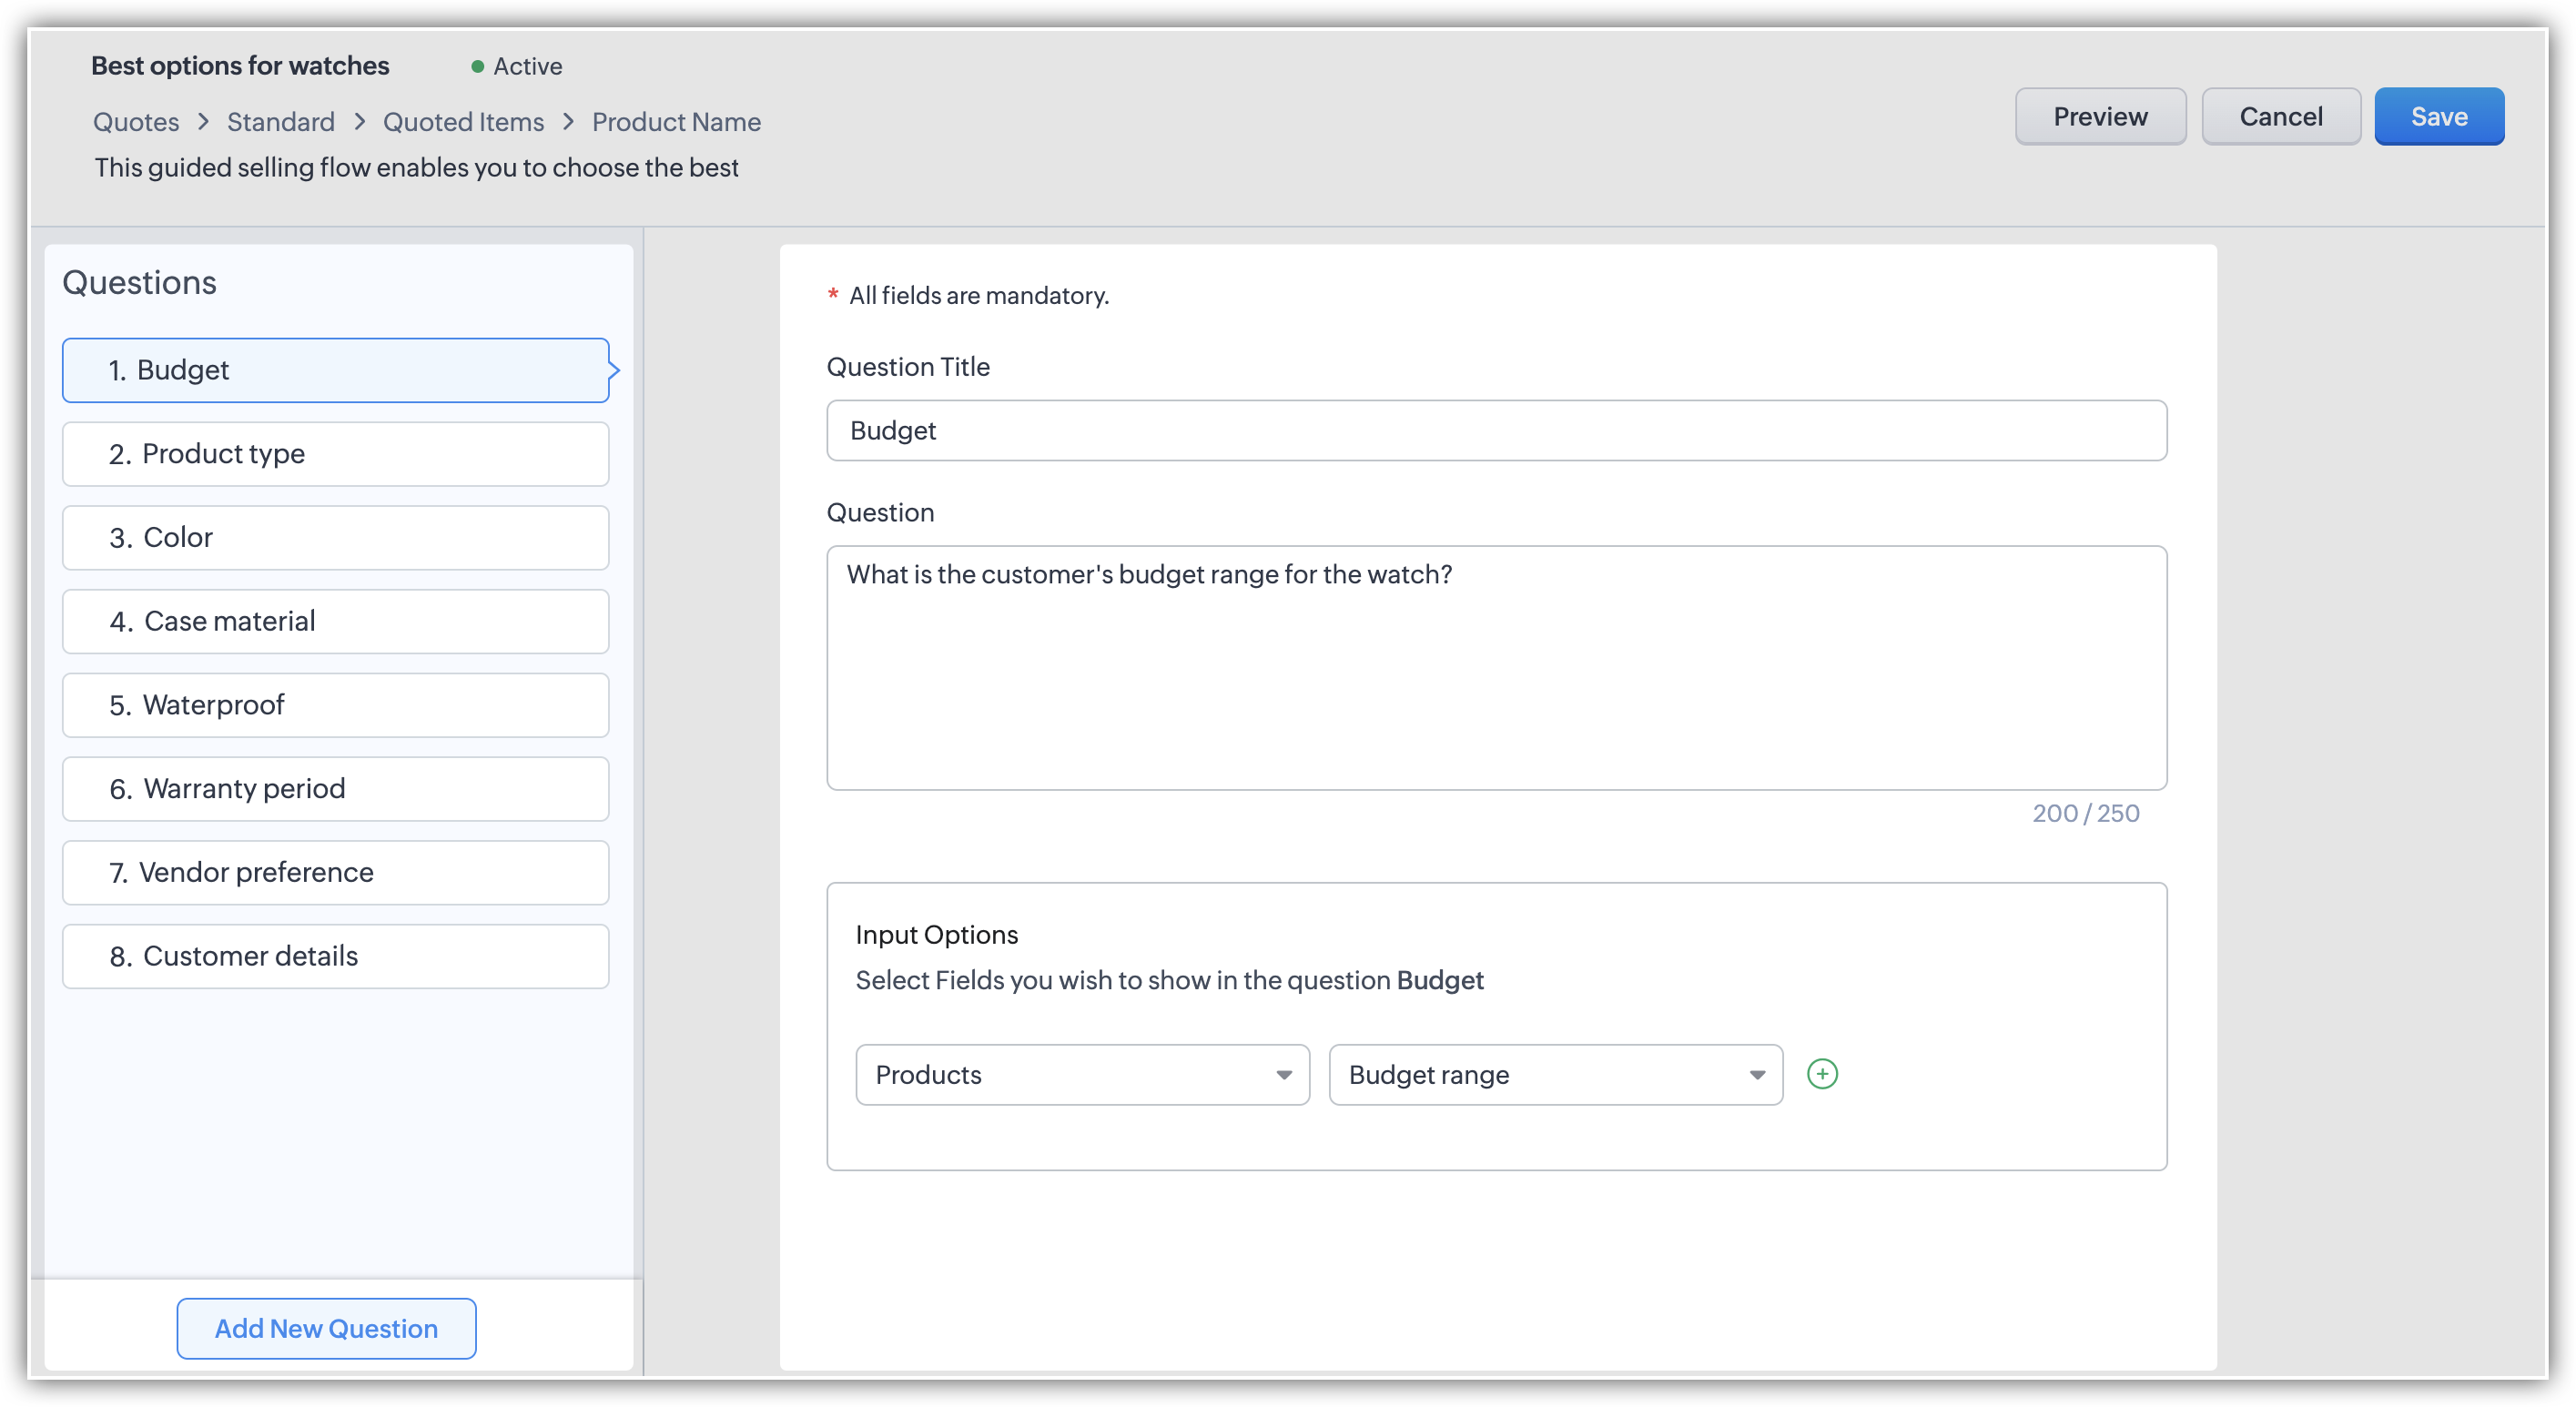Click the Cancel button
2576x1407 pixels.
(2280, 116)
